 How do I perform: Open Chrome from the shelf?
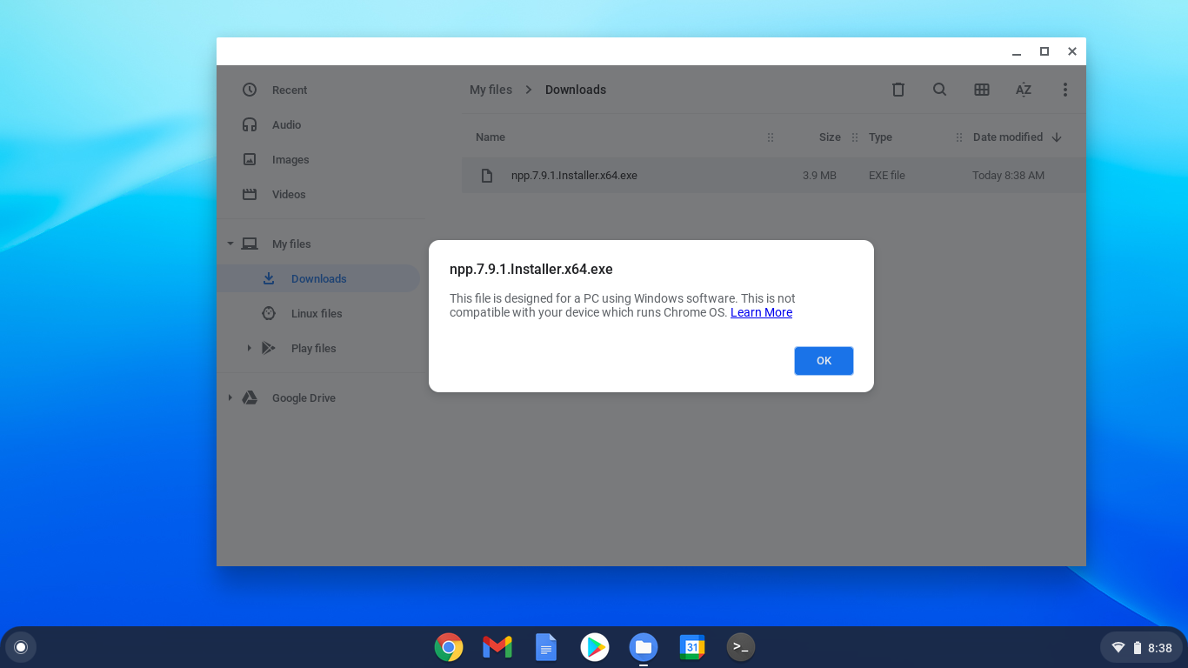coord(449,647)
